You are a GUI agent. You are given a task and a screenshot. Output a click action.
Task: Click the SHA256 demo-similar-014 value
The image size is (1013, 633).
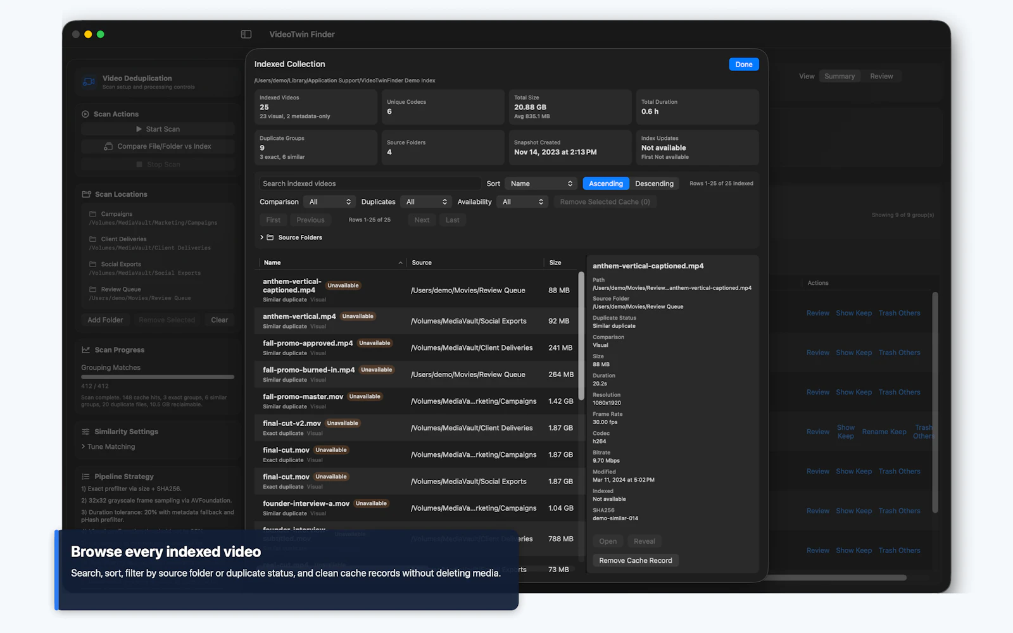pos(615,518)
